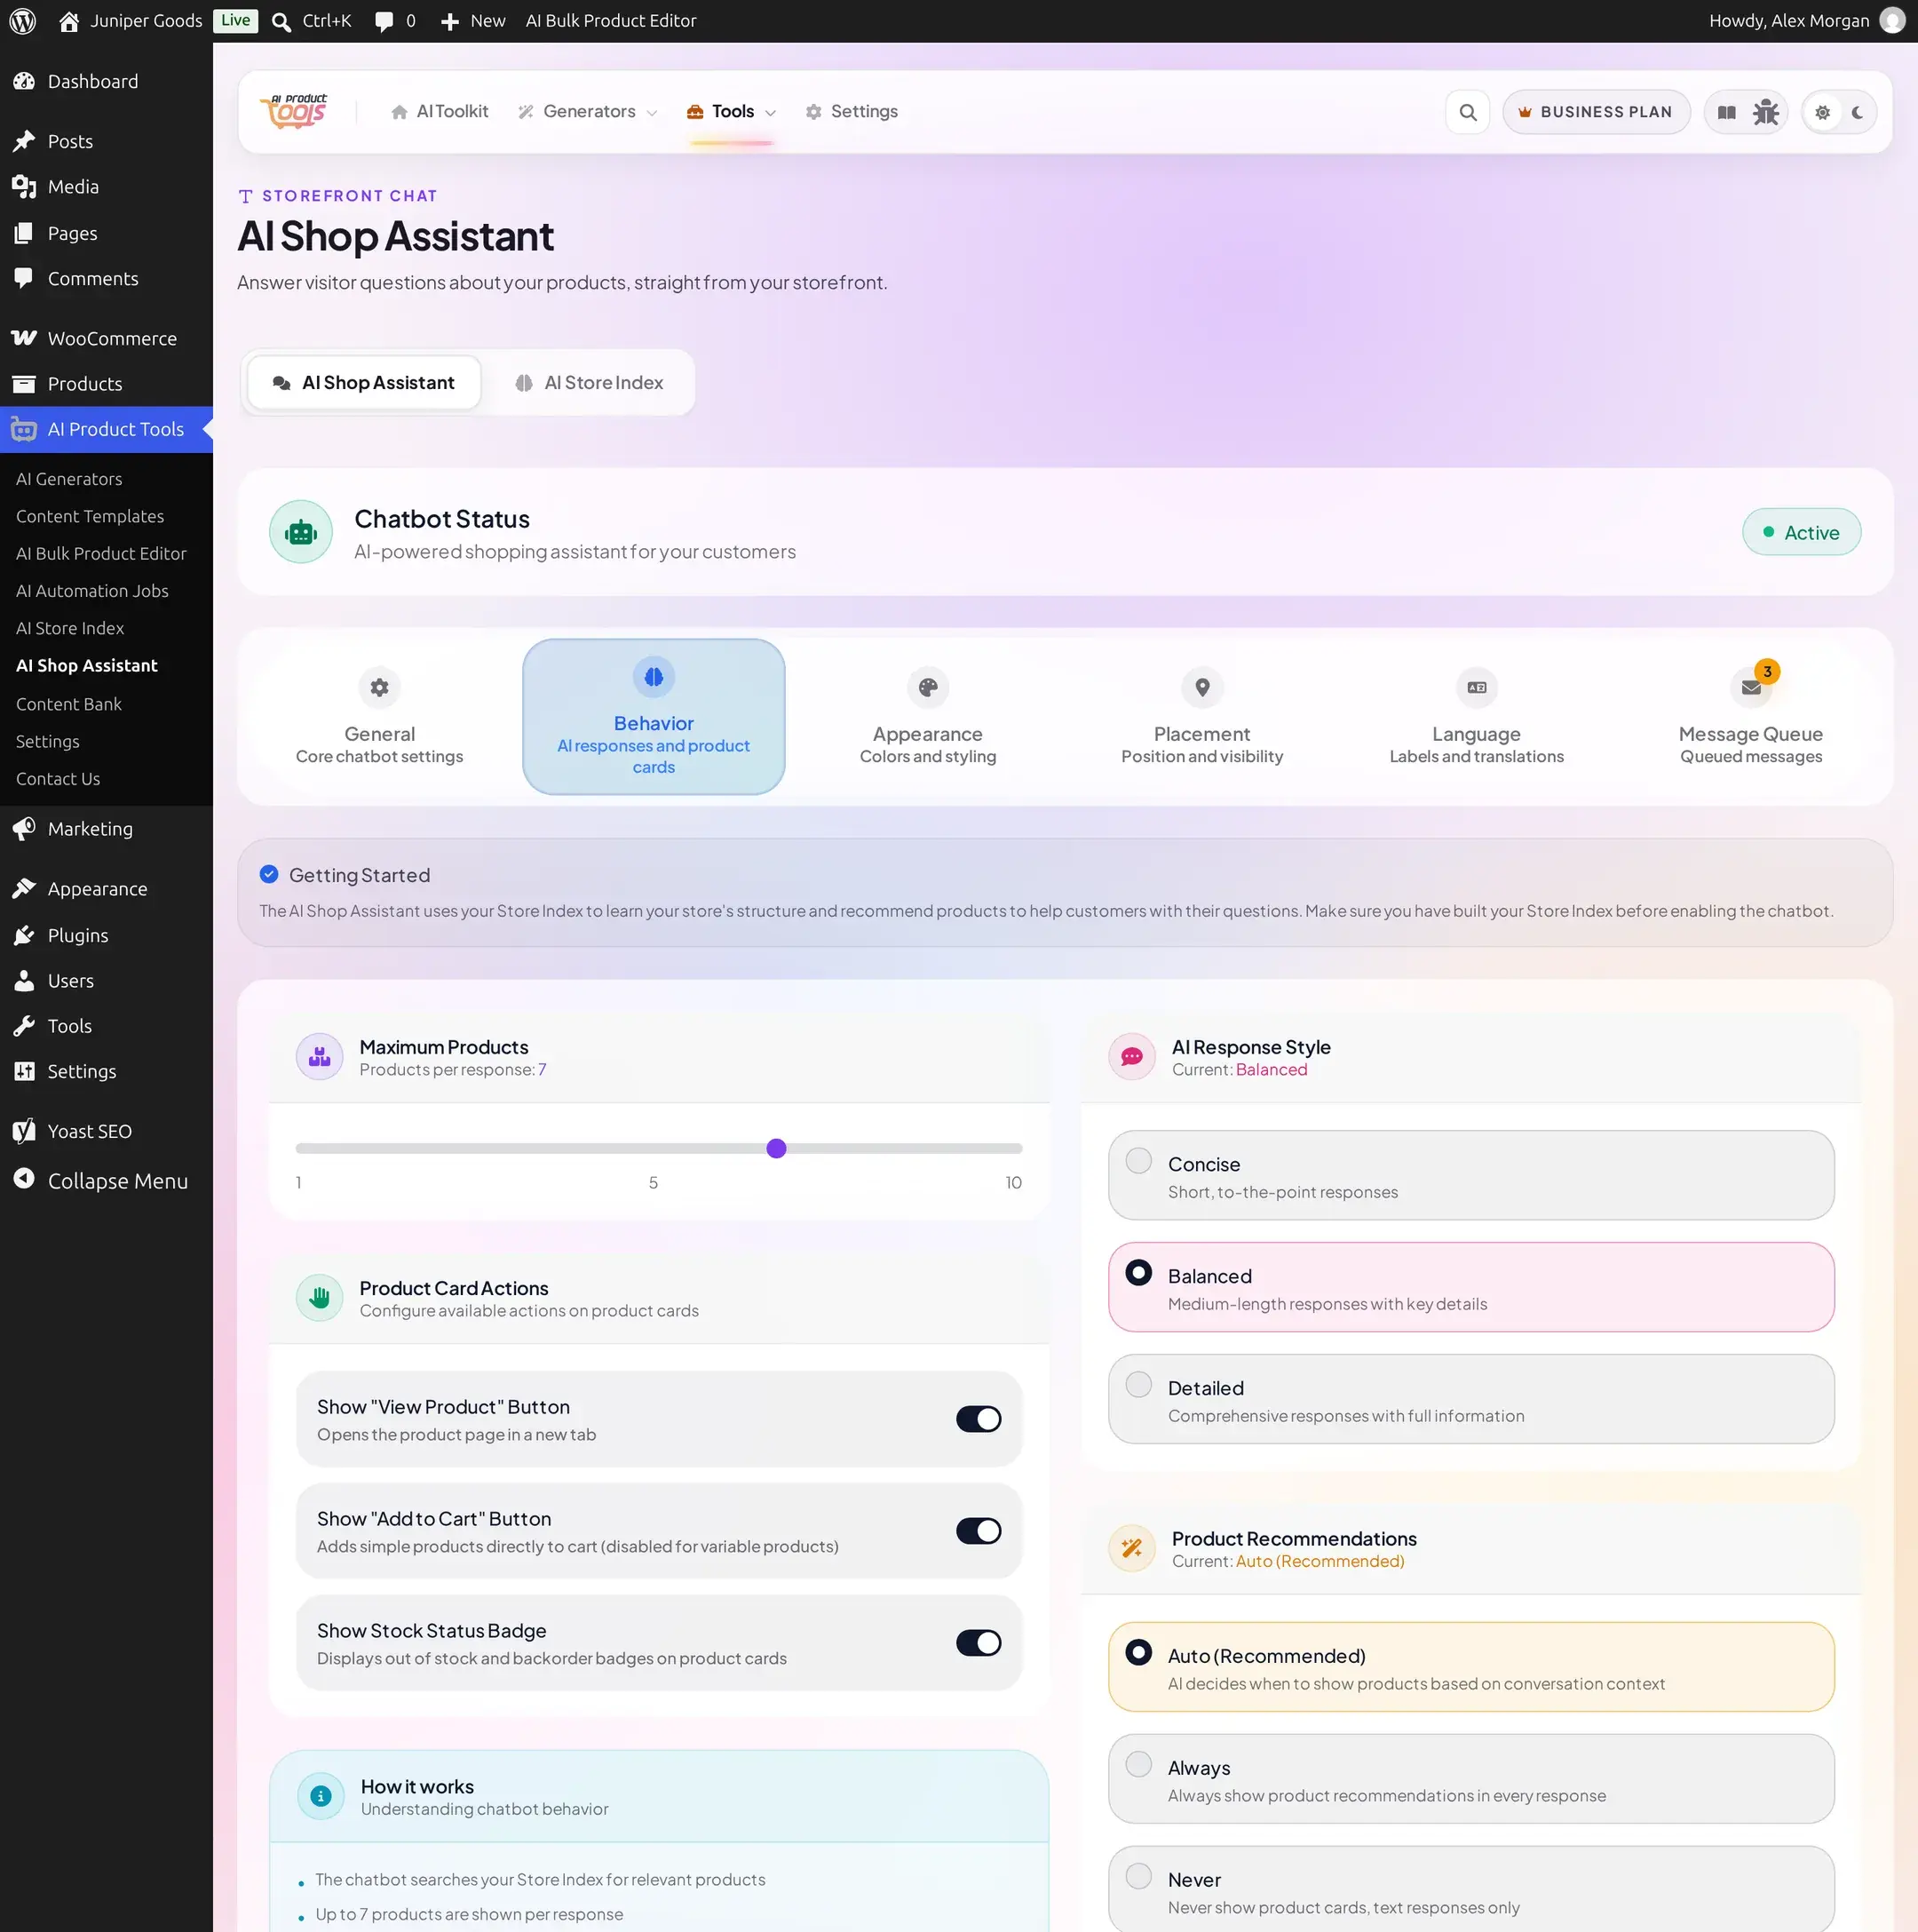Click the chatbot robot status icon
The image size is (1918, 1932).
(x=301, y=532)
